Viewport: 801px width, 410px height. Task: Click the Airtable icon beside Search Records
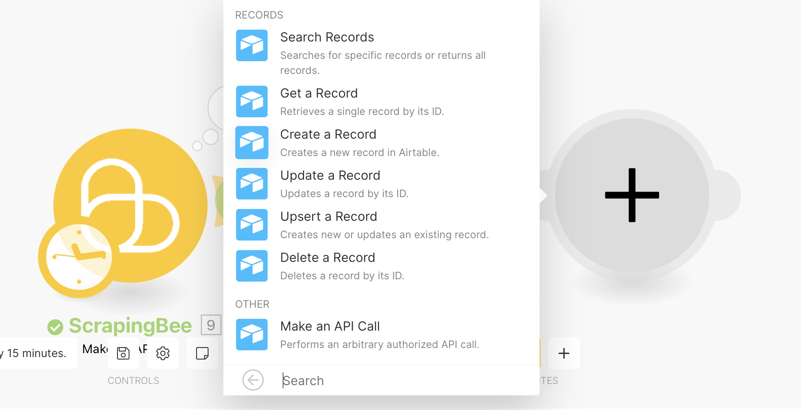252,45
